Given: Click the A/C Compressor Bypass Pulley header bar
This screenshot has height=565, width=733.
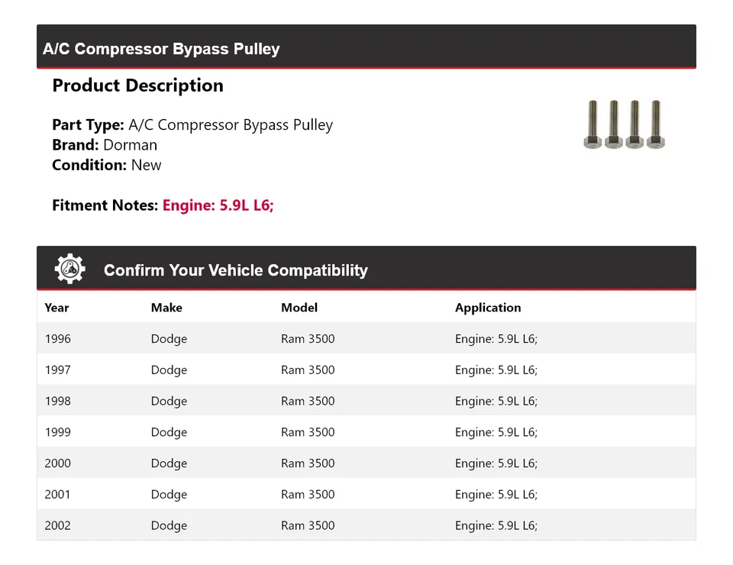Looking at the screenshot, I should point(161,49).
